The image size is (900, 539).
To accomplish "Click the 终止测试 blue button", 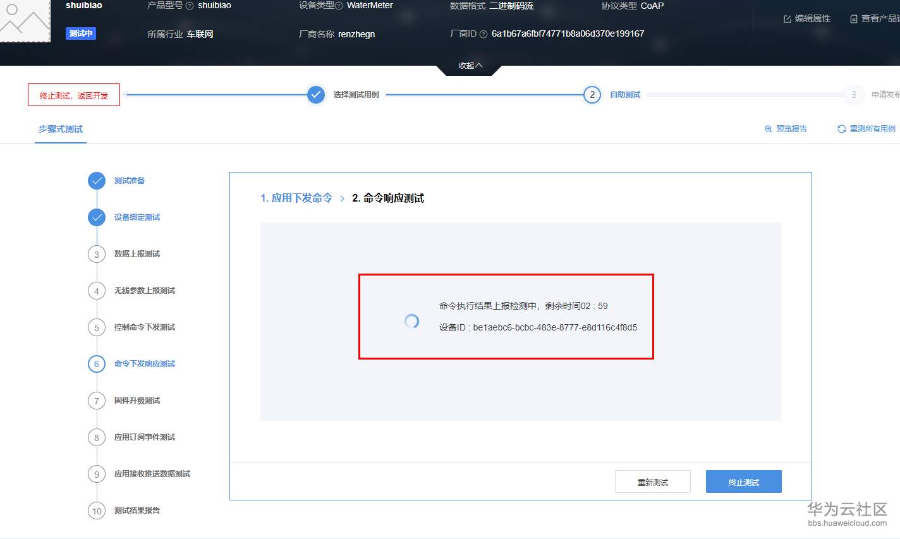I will 744,481.
